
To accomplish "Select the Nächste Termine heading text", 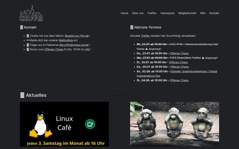I will (x=148, y=27).
